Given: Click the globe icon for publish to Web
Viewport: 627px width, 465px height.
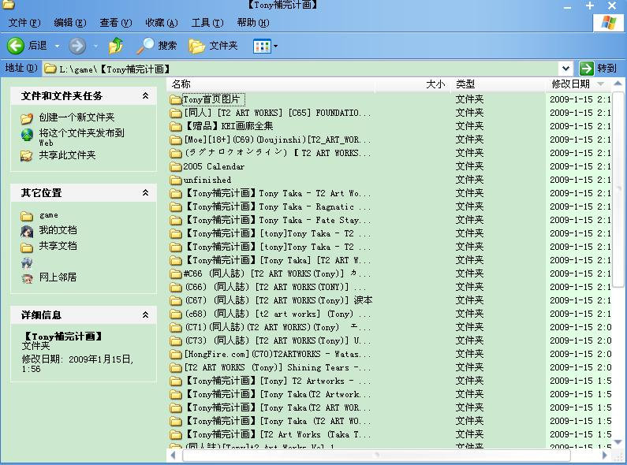Looking at the screenshot, I should tap(27, 135).
